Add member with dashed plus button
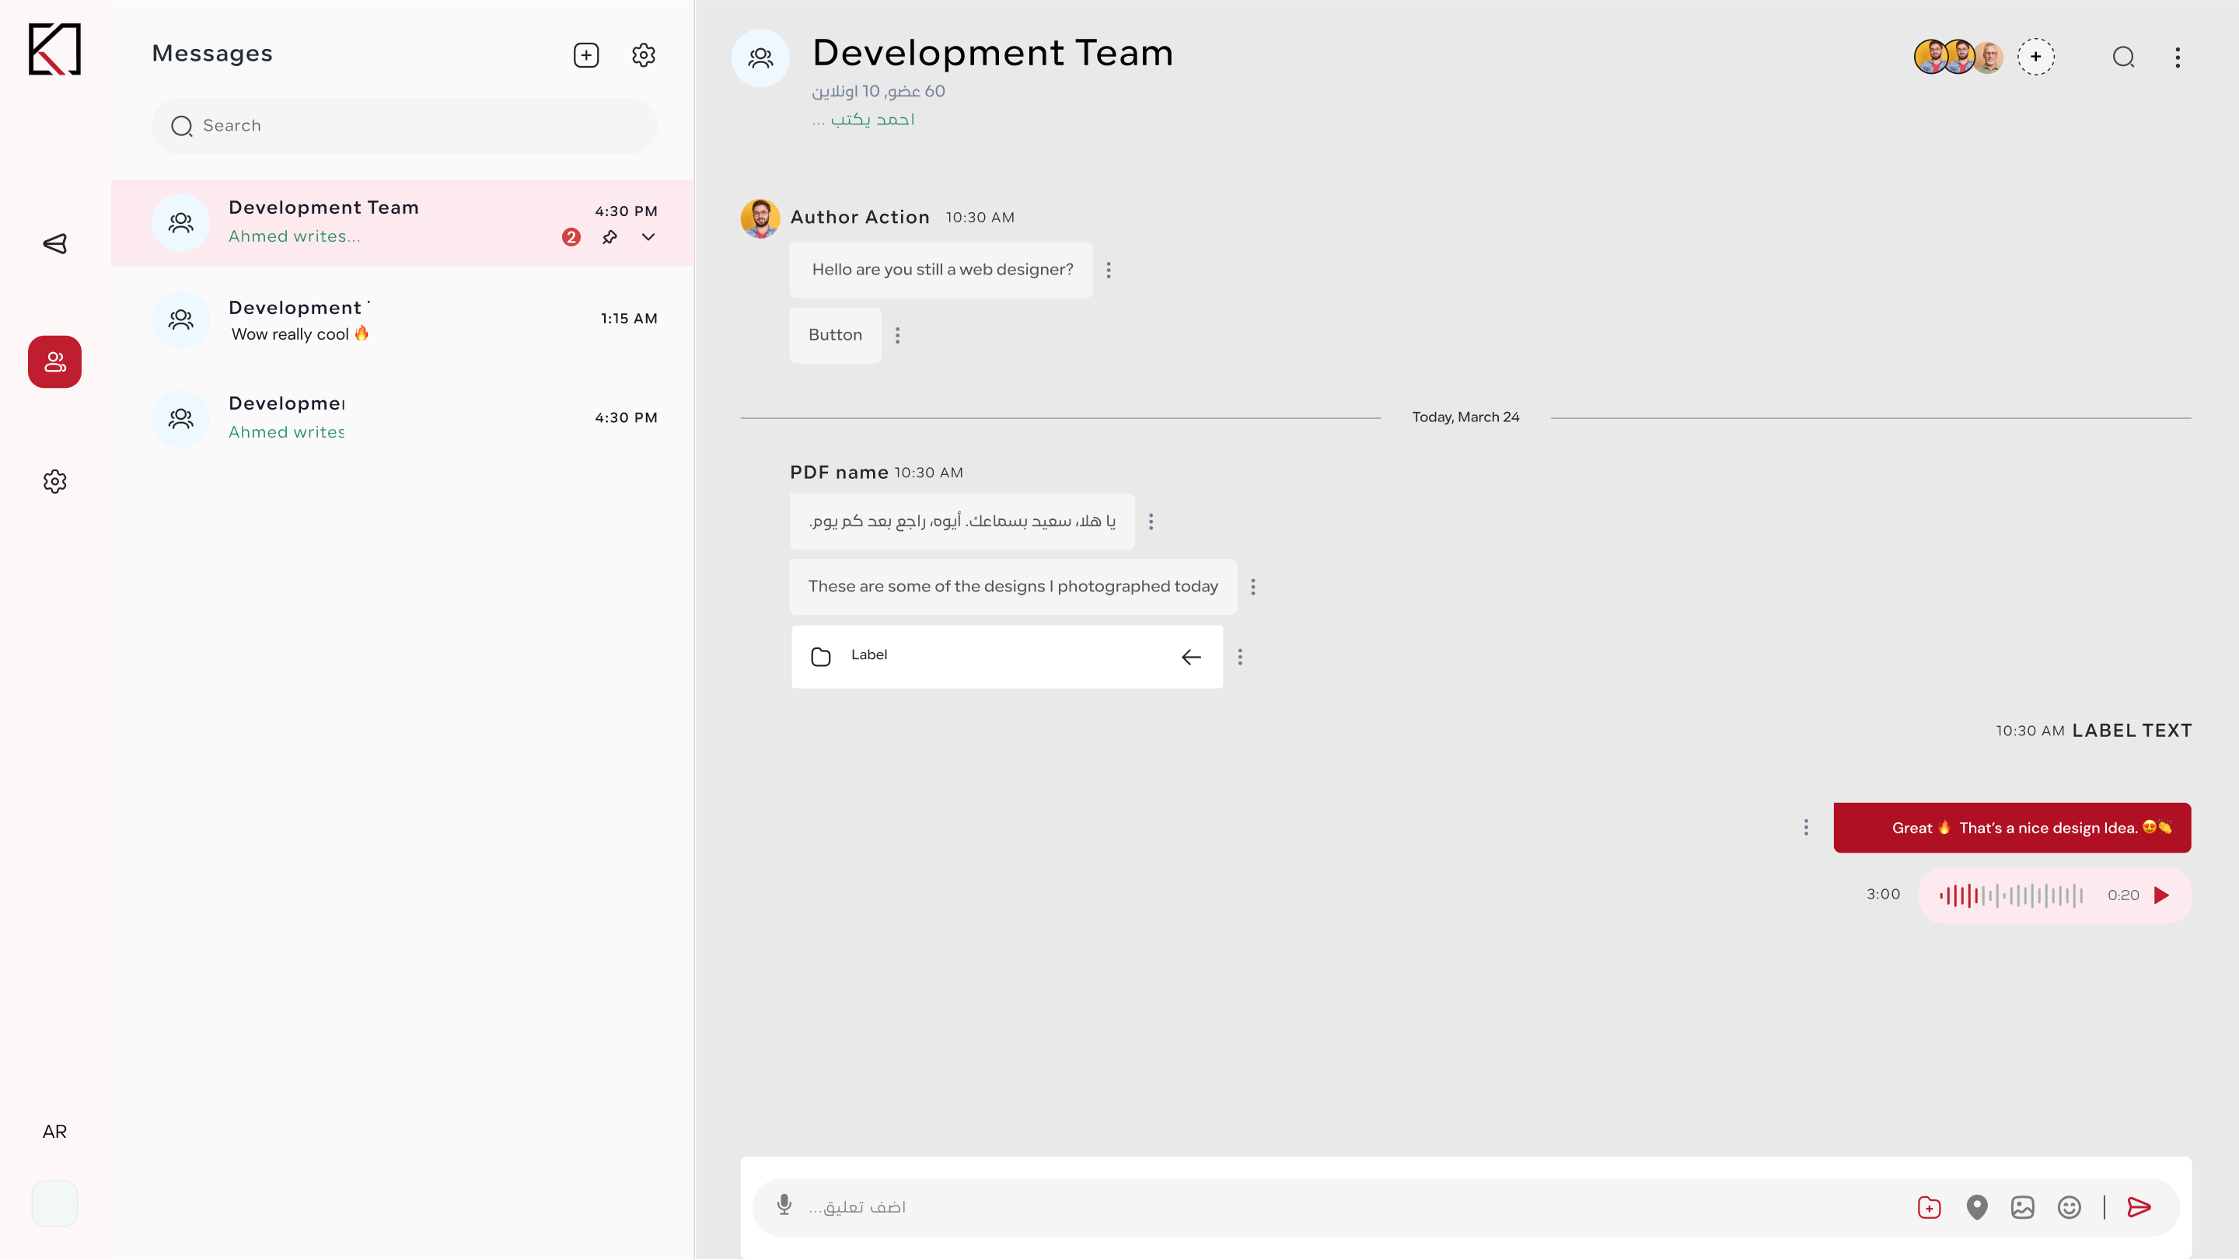The width and height of the screenshot is (2239, 1260). click(x=2035, y=58)
